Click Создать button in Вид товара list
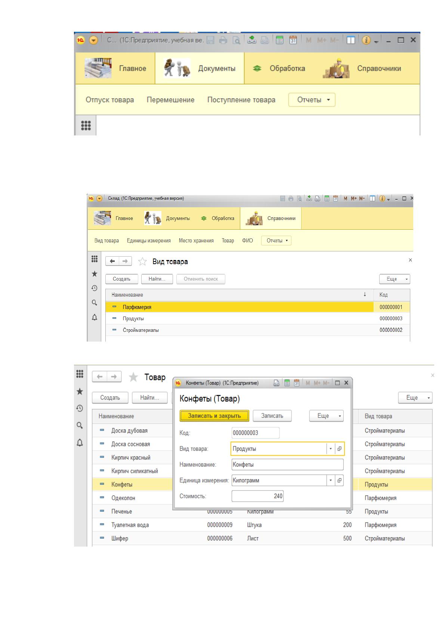 [x=122, y=279]
